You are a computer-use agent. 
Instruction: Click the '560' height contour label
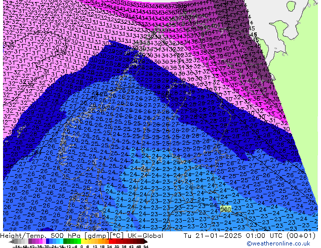tap(226, 209)
